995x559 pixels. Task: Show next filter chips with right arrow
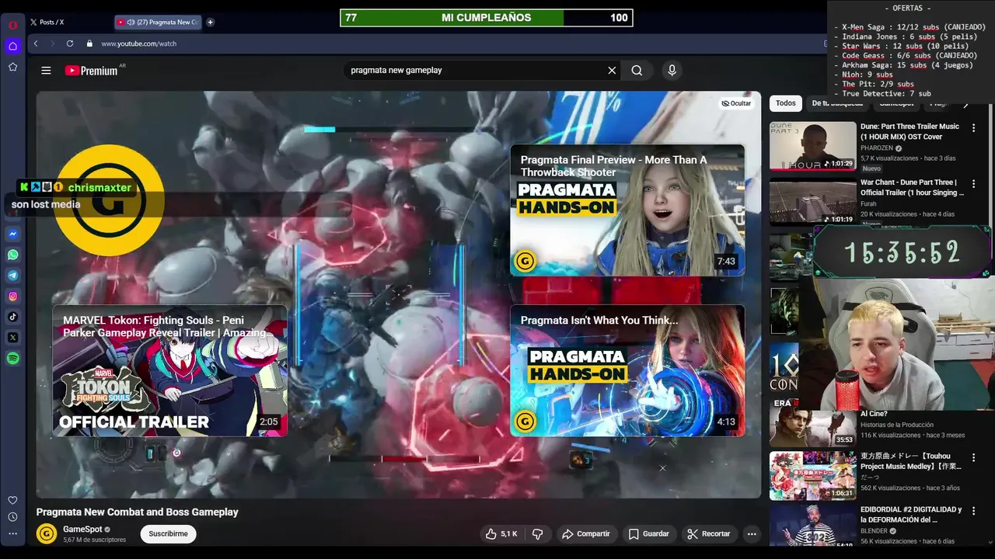coord(966,103)
